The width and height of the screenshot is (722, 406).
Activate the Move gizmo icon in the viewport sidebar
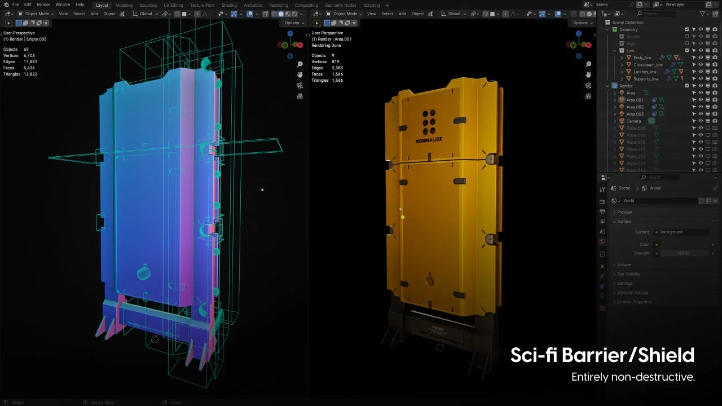click(300, 75)
